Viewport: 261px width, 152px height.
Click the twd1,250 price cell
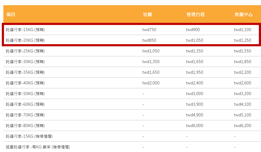pos(243,40)
